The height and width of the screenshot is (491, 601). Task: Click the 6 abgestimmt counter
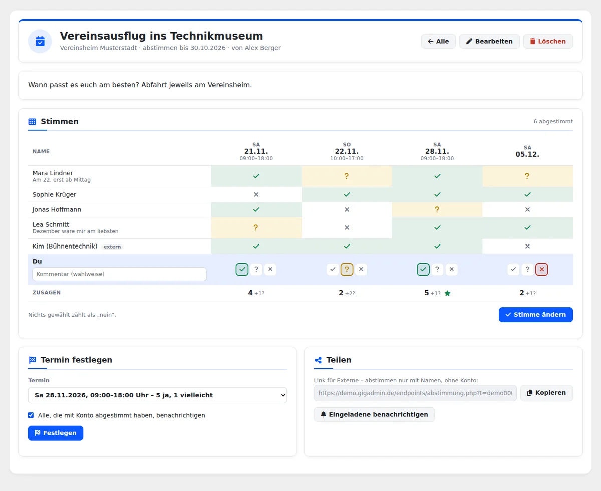553,121
